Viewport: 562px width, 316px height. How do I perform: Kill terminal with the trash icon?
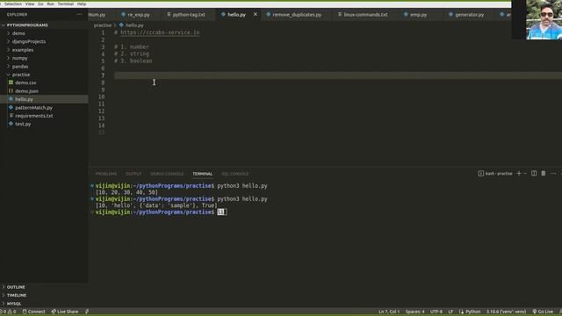(544, 174)
